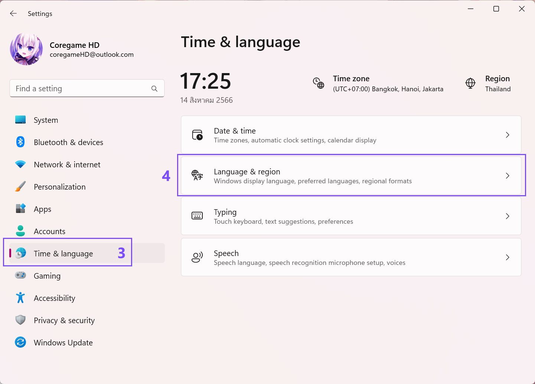Click the 17:25 clock display

(x=205, y=81)
